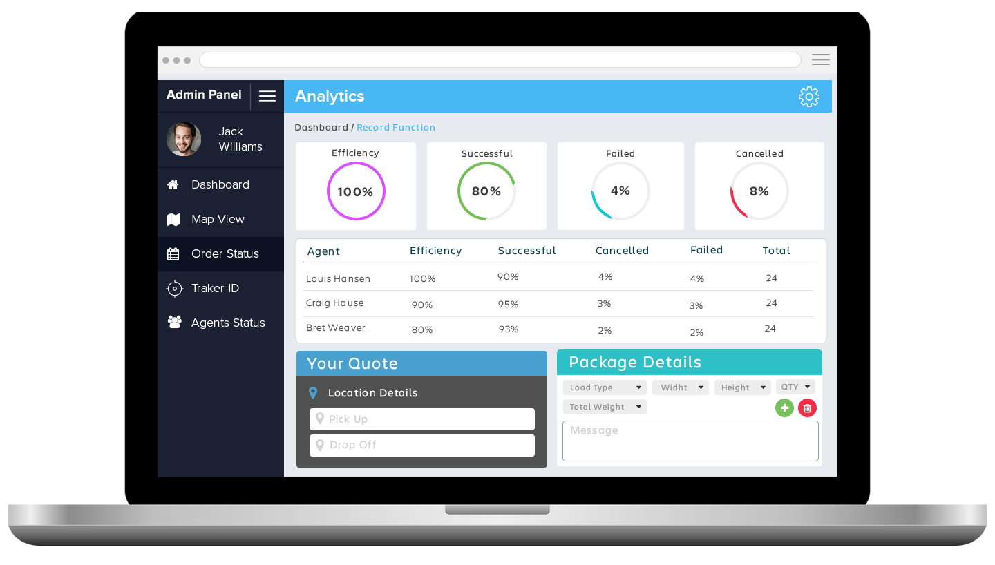This screenshot has height=565, width=995.
Task: Select Order Status in the sidebar
Action: click(225, 254)
